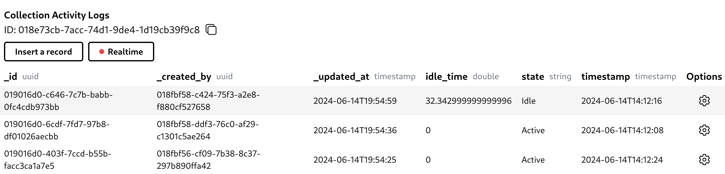
Task: Select record ID starting with 019016d0-c646
Action: click(x=58, y=101)
